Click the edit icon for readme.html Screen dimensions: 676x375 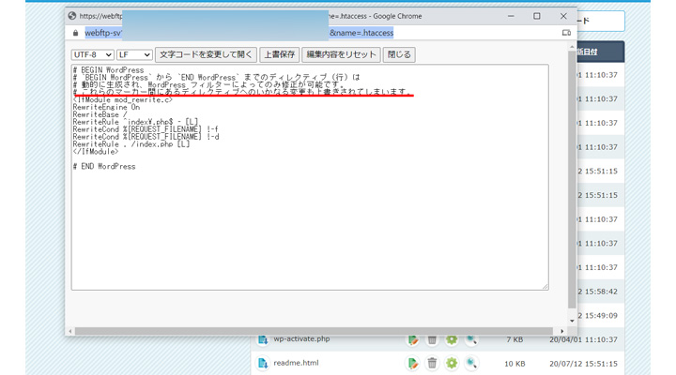(412, 364)
